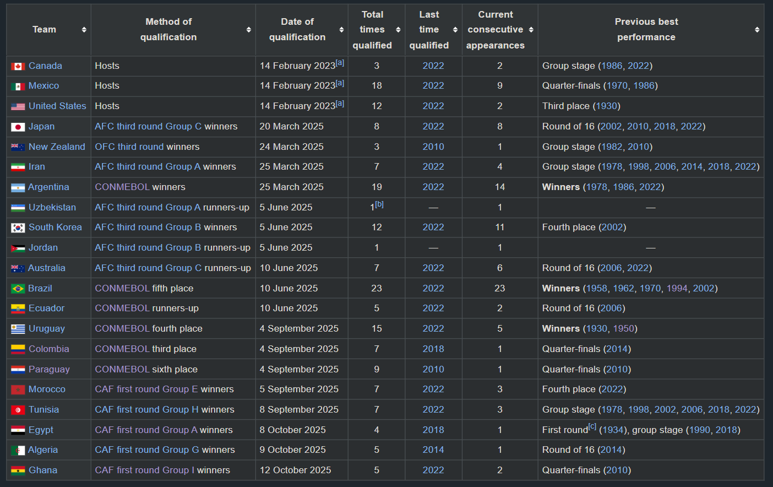The image size is (773, 487).
Task: Open the Uzbekistan team link
Action: [x=52, y=207]
